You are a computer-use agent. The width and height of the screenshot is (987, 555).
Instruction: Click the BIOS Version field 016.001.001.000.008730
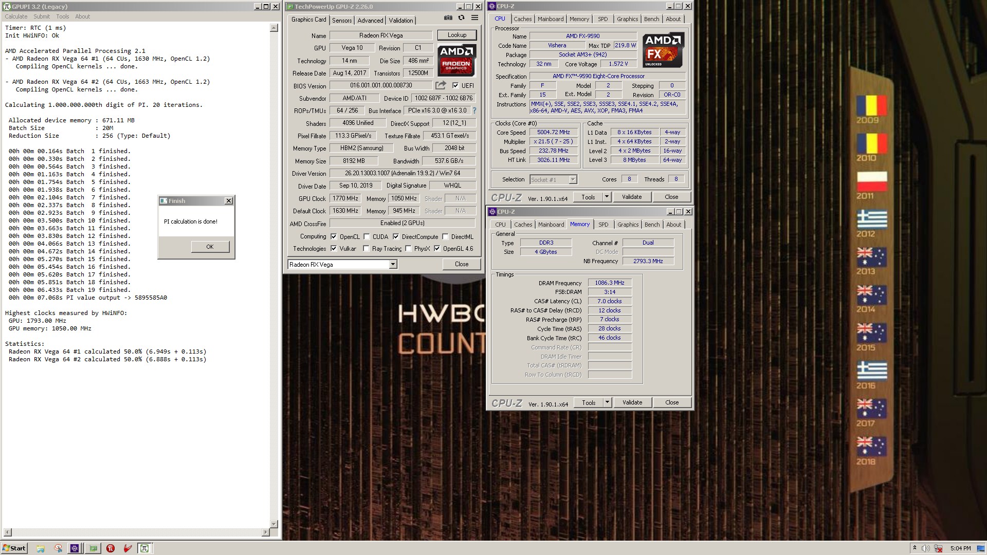pyautogui.click(x=381, y=85)
